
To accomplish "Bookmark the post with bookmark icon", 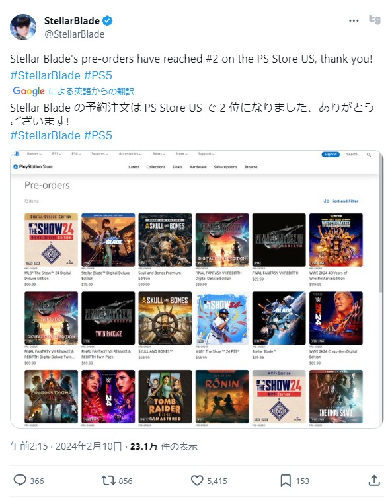I will [286, 480].
